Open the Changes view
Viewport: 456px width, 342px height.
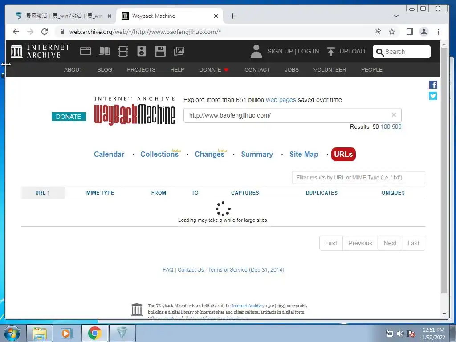[x=210, y=154]
